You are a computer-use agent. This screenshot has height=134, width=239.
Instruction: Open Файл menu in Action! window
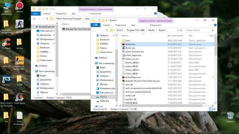point(96,25)
